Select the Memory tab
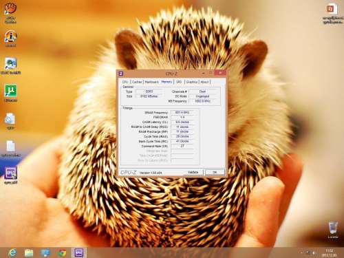Viewport: 344px width, 258px height. click(166, 82)
